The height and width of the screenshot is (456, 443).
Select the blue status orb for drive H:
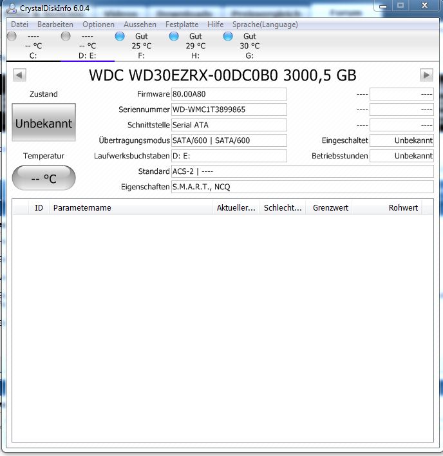click(174, 36)
